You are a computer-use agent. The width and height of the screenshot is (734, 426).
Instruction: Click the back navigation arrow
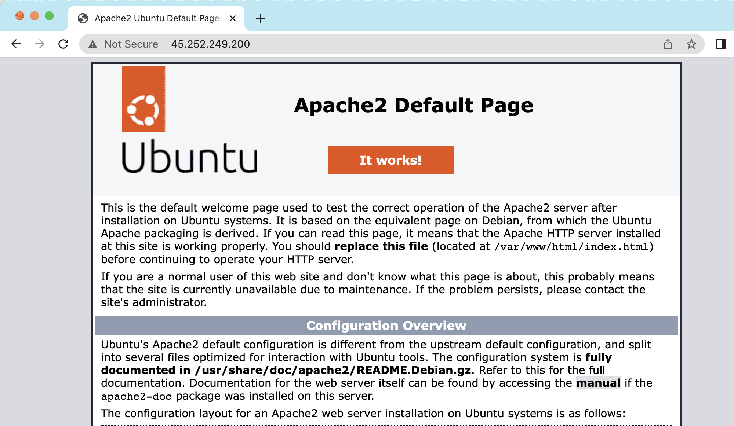click(15, 44)
